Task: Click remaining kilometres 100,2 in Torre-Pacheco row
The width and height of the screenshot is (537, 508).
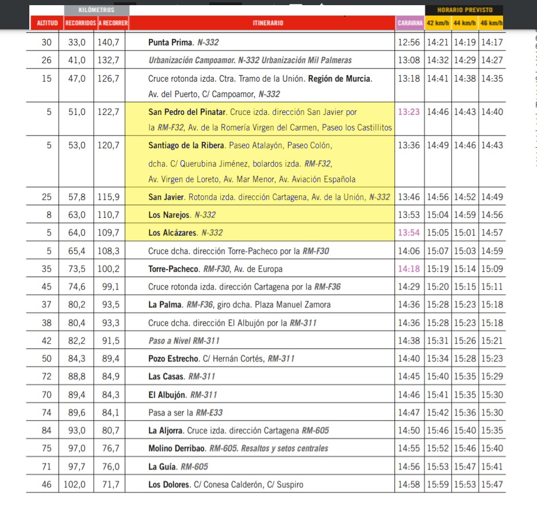Action: click(x=108, y=269)
